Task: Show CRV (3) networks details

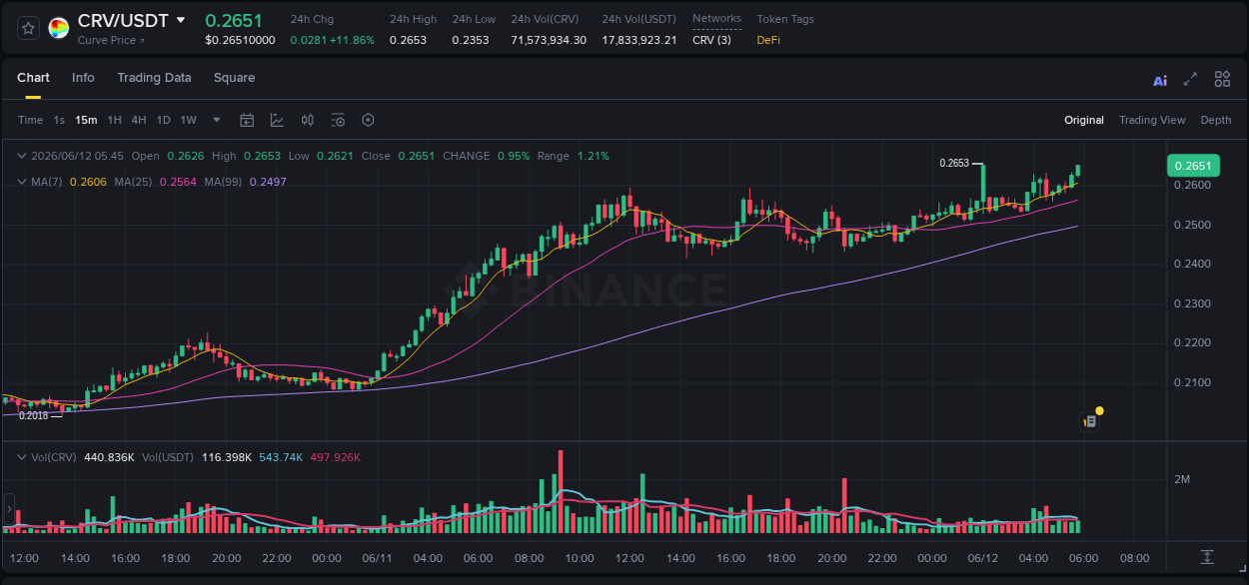Action: pos(711,40)
